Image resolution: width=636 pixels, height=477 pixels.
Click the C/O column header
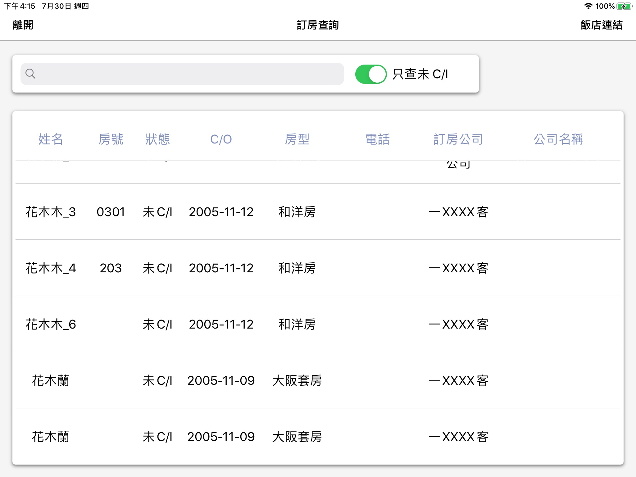(x=221, y=139)
